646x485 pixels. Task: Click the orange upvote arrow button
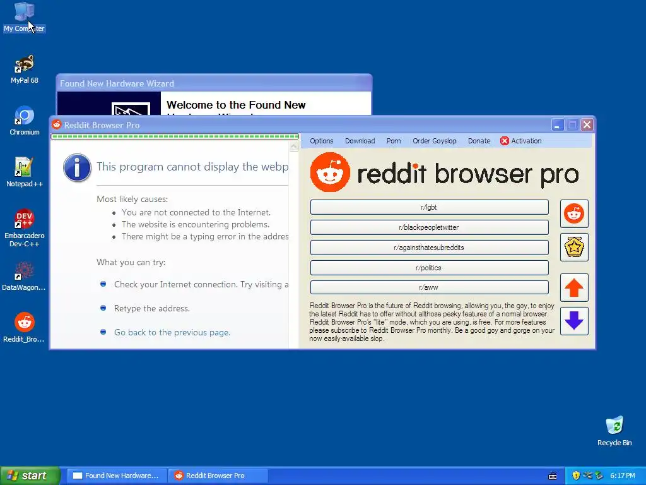click(574, 287)
